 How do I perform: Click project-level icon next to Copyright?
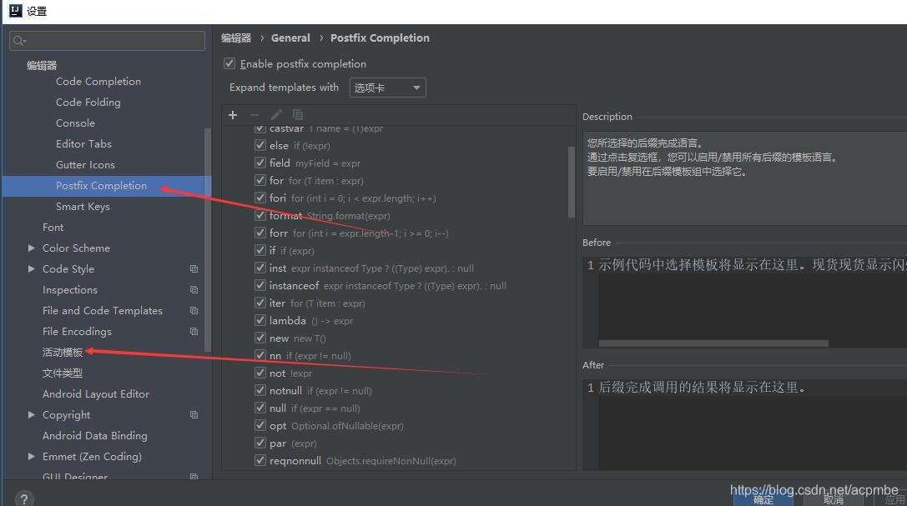194,415
